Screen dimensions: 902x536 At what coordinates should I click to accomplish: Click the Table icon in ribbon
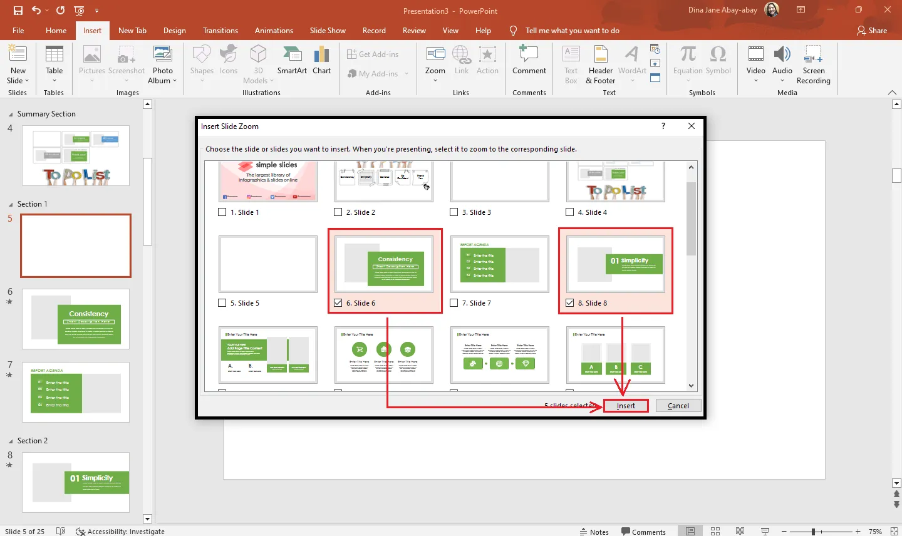coord(54,61)
